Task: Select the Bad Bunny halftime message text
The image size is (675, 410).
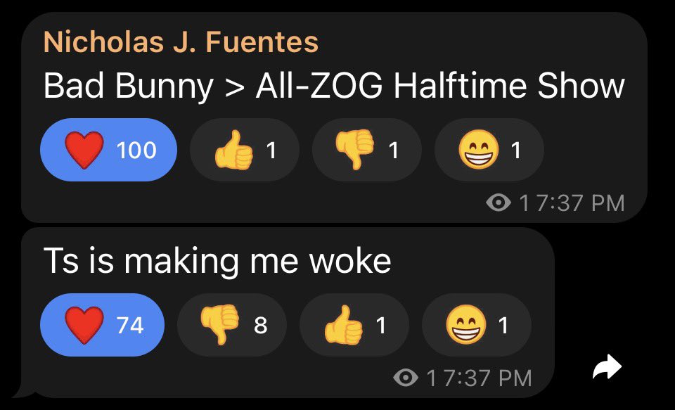Action: point(333,87)
